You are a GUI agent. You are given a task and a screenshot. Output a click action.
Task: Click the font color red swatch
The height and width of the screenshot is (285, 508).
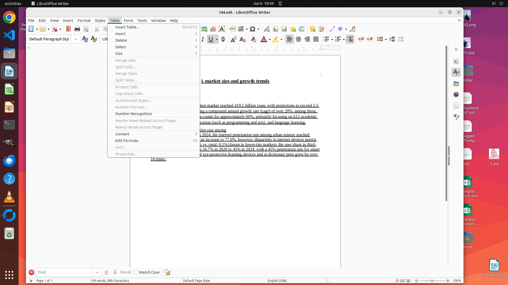pos(264,39)
